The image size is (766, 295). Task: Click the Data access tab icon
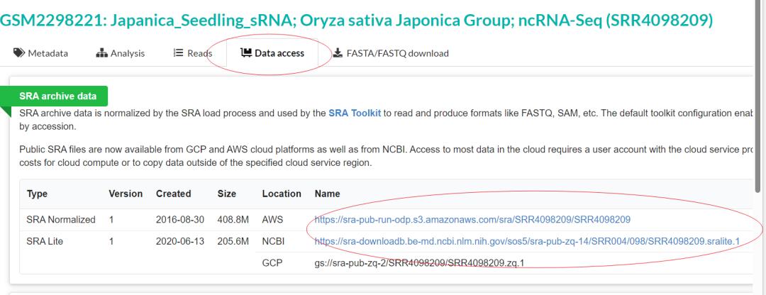(x=245, y=54)
